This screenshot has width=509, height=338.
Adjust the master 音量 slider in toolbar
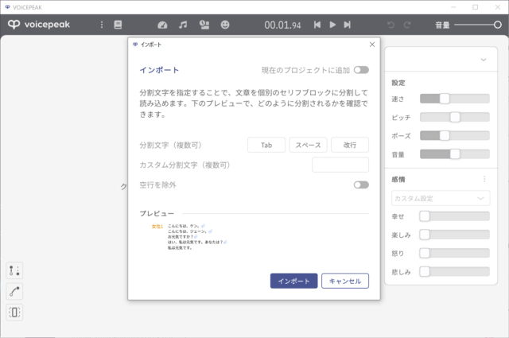[478, 25]
